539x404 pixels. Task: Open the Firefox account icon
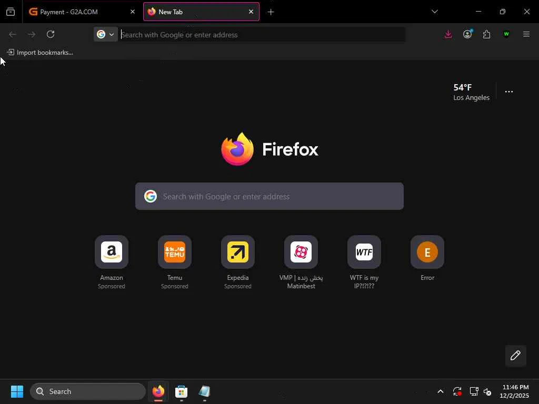pyautogui.click(x=467, y=34)
